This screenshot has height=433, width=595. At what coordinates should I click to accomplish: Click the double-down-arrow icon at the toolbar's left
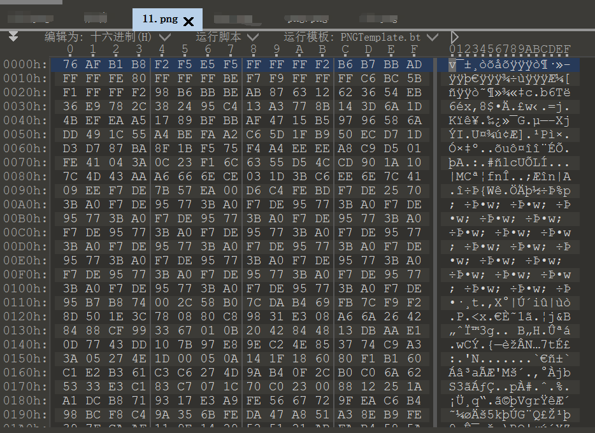[x=13, y=38]
